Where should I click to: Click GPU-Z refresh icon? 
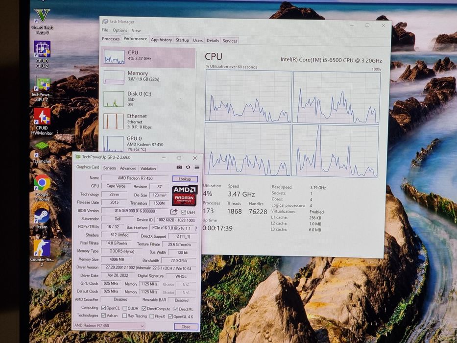[188, 167]
